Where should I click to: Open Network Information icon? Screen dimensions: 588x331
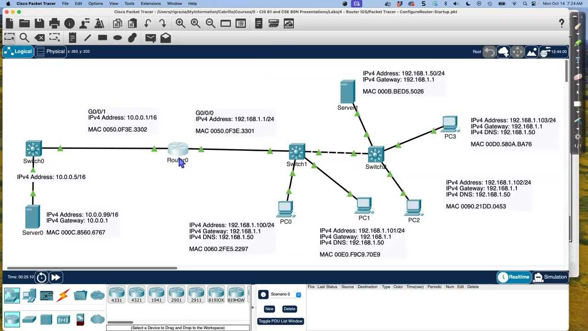[x=69, y=23]
